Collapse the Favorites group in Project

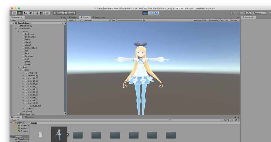(x=11, y=123)
